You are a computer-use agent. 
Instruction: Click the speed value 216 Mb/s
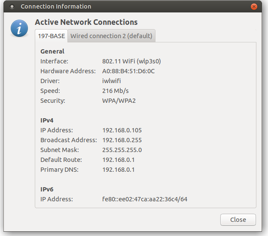[116, 91]
